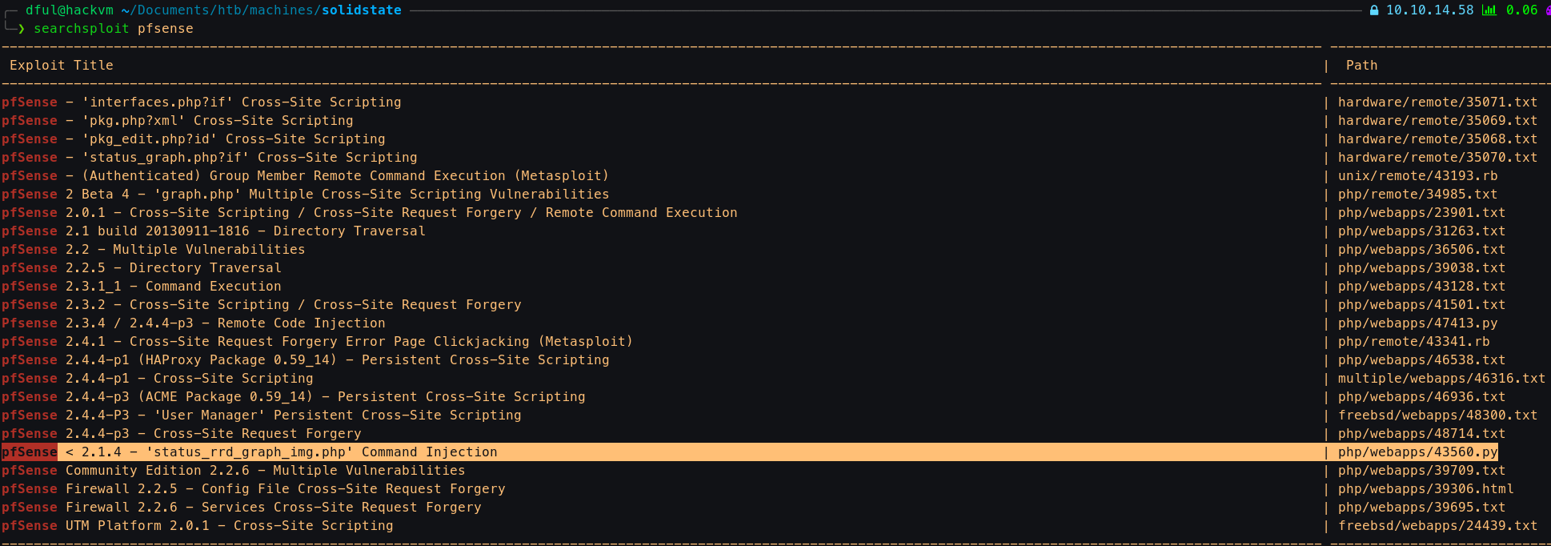The image size is (1551, 546).
Task: Click the path php/webapps/43128.txt
Action: [x=1422, y=287]
